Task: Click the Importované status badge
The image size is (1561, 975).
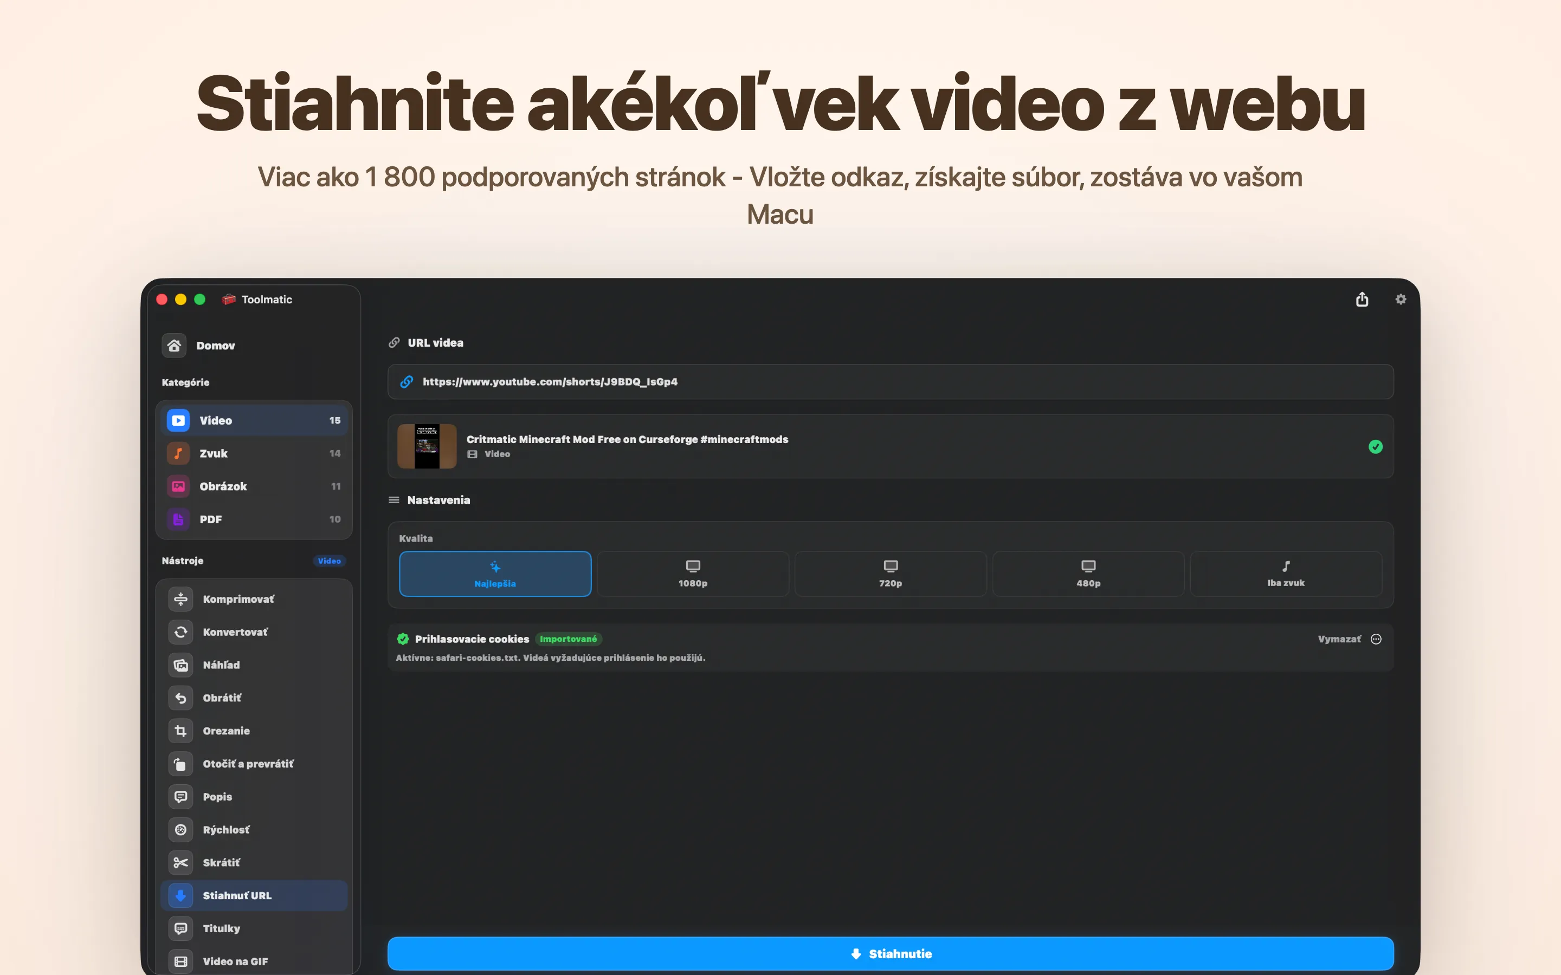Action: click(568, 639)
